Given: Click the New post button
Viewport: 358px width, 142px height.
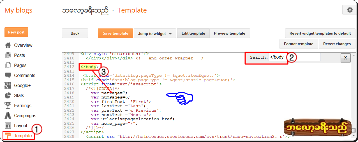Looking at the screenshot, I should (x=16, y=32).
